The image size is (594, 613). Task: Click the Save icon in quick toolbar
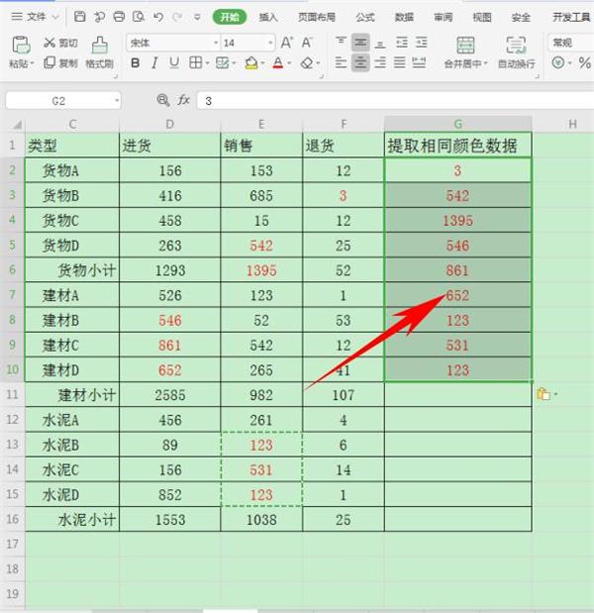80,17
